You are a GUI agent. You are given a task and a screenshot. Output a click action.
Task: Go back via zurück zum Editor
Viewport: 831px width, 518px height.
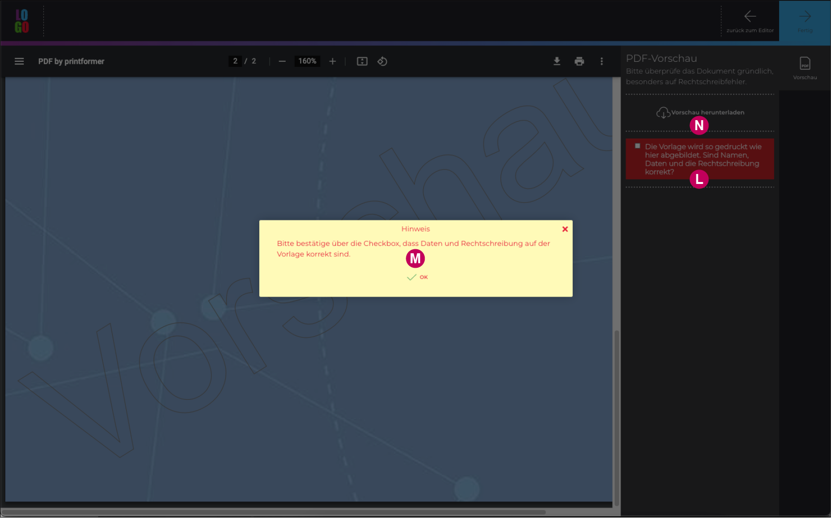tap(750, 21)
